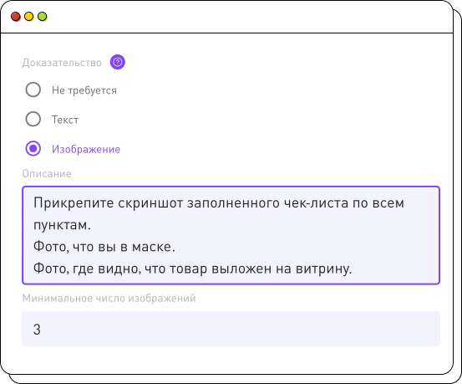
Task: Choose the Текст radio option
Action: [x=33, y=120]
